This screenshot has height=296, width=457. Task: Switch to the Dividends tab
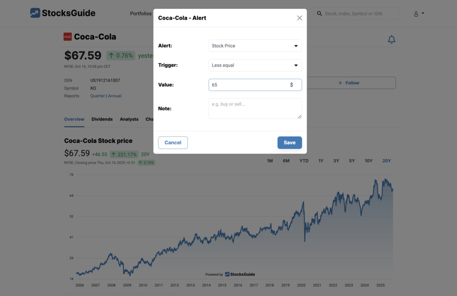(102, 119)
